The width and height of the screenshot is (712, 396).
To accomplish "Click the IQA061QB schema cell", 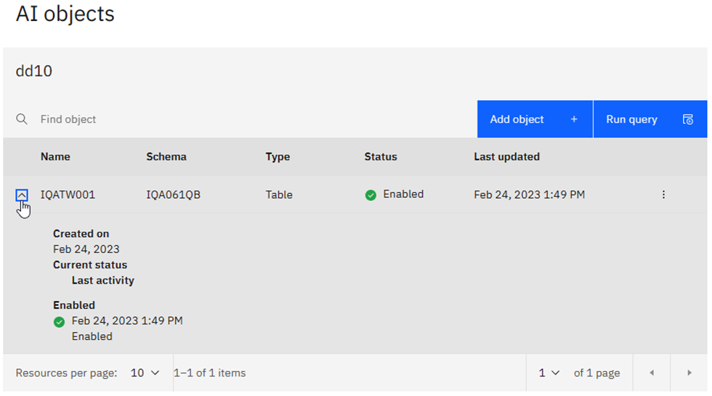I will (x=173, y=194).
